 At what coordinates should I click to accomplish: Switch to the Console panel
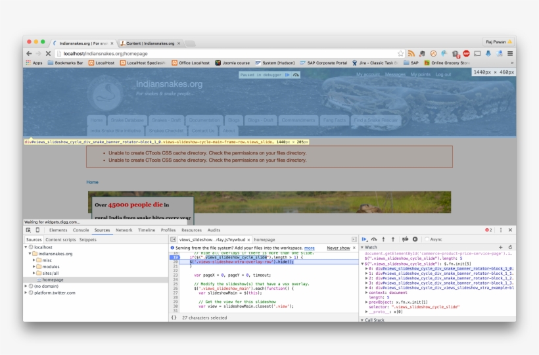click(x=81, y=230)
